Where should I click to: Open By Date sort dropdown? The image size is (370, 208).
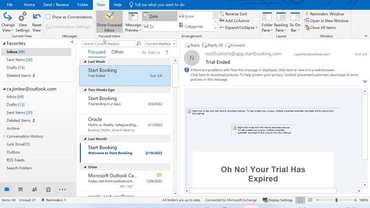click(151, 53)
